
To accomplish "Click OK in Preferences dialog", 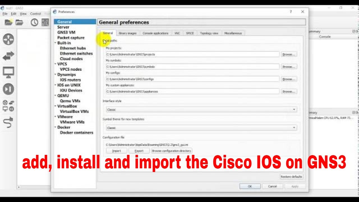I will pos(250,186).
